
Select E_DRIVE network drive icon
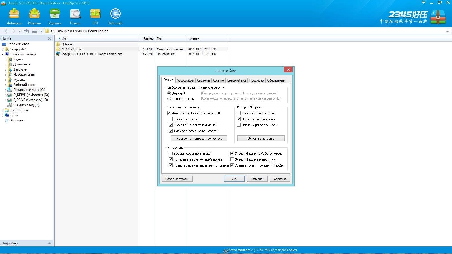click(10, 100)
